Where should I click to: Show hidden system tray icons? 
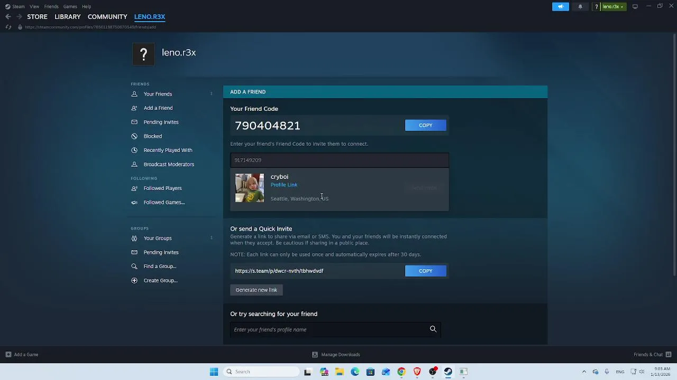584,372
